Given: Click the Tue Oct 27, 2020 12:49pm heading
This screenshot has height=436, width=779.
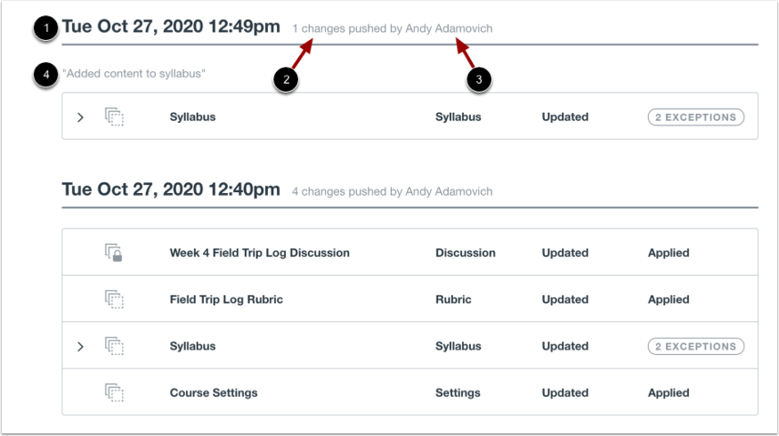Looking at the screenshot, I should (x=171, y=26).
